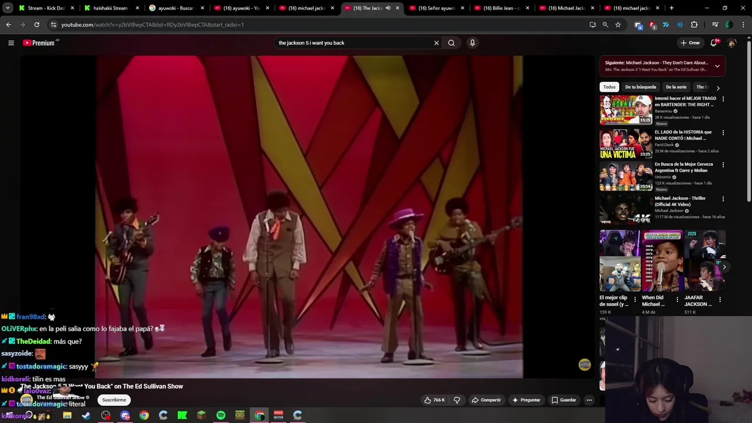Open the site info icon in the address bar

click(x=53, y=25)
